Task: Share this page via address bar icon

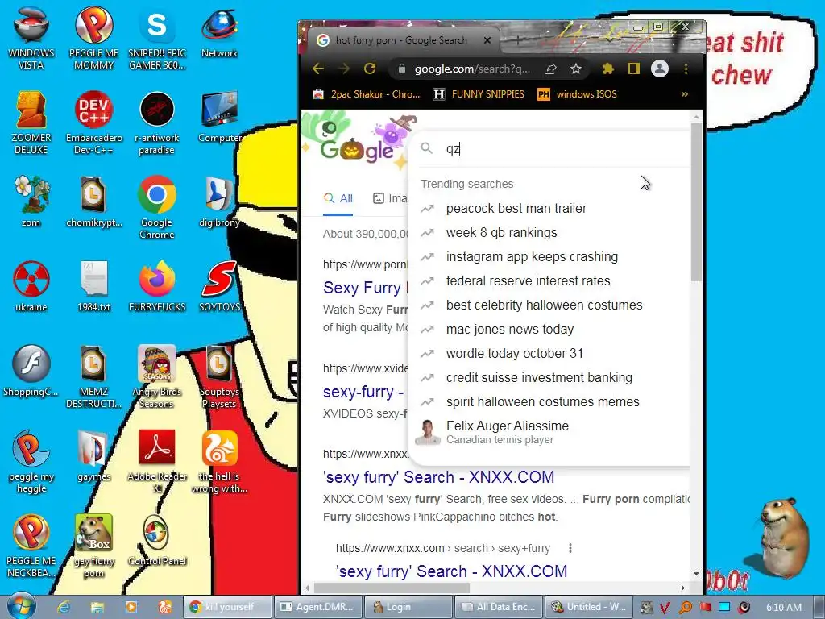Action: [550, 69]
